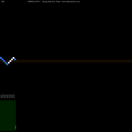Click the Renko charts text in header
This screenshot has width=132, height=132.
point(61,2)
